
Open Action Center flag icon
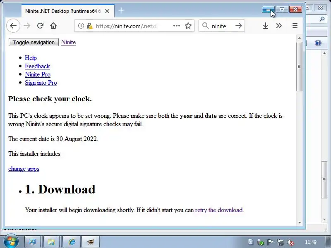point(270,242)
